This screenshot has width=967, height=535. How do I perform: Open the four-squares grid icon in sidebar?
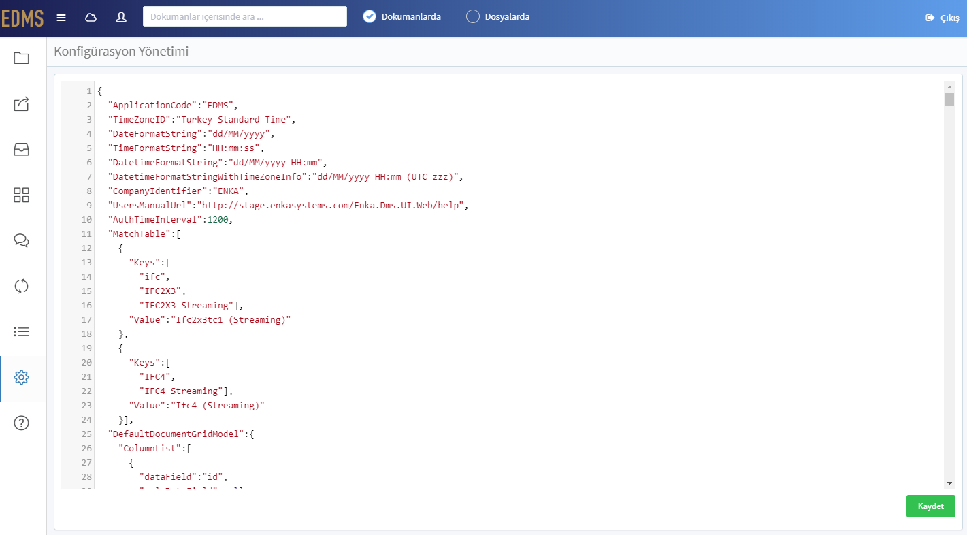pos(21,195)
